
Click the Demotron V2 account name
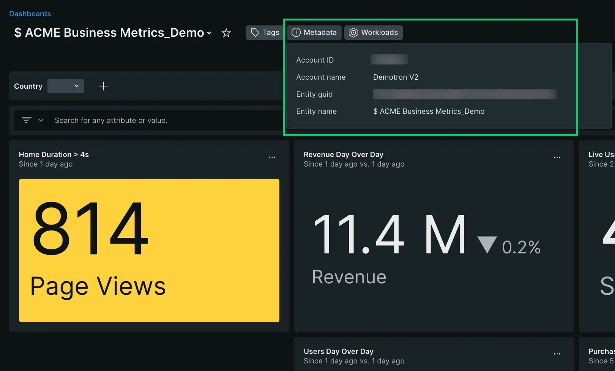coord(396,77)
